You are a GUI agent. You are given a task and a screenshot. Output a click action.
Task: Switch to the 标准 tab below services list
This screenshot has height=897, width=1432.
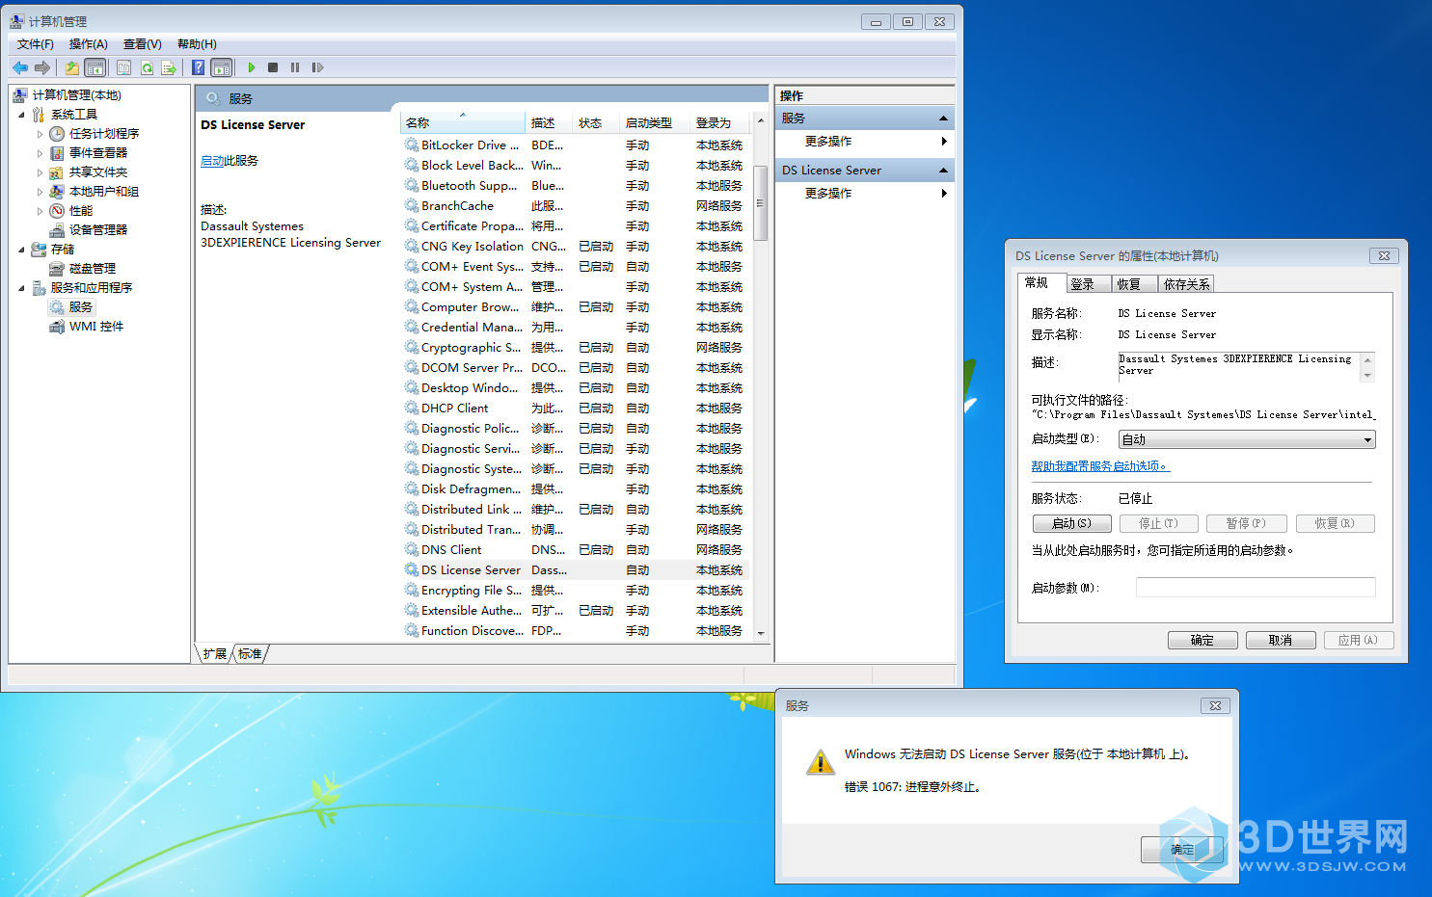[251, 654]
